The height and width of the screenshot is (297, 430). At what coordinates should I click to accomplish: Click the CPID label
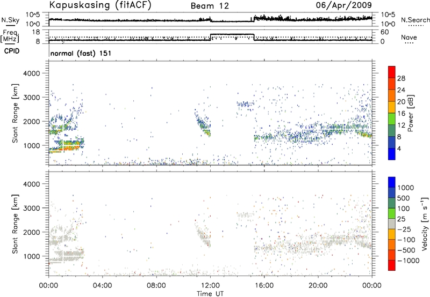(12, 51)
